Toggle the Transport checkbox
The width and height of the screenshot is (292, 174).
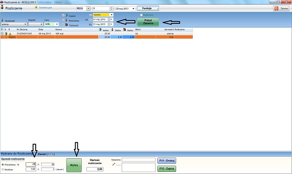point(63,25)
